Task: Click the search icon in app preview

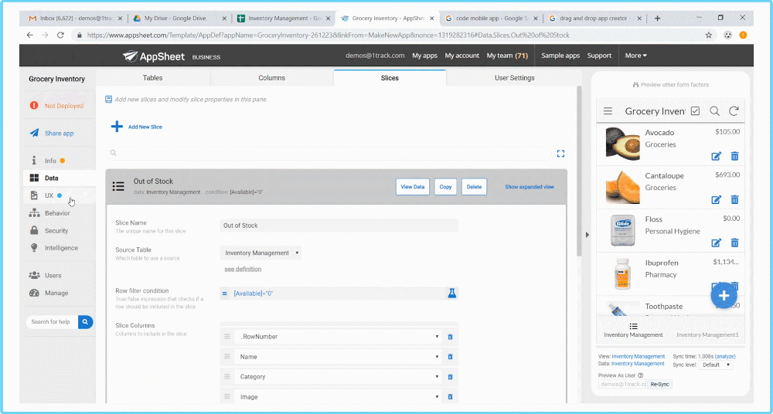Action: click(714, 111)
